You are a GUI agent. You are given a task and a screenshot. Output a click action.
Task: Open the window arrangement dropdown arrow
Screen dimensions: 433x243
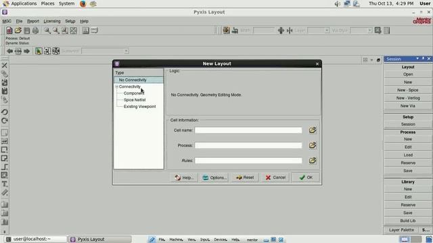tap(371, 60)
